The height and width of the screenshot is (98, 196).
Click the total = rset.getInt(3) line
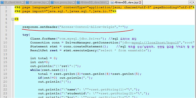[x=90, y=74]
